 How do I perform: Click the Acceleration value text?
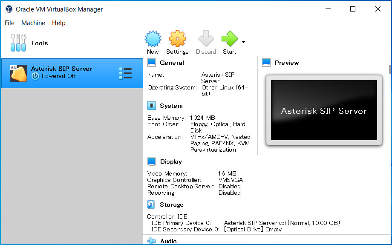[x=220, y=143]
